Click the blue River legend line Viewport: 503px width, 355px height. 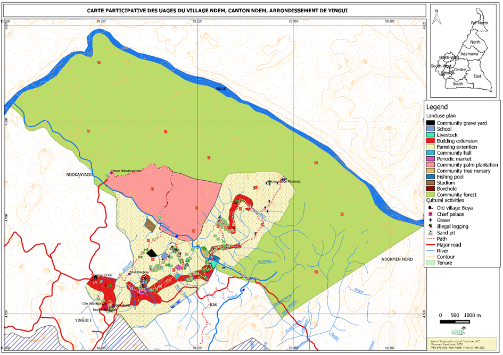click(431, 251)
